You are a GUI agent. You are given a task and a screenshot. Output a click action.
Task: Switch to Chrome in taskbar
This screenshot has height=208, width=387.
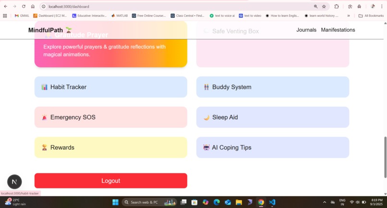[x=261, y=202]
